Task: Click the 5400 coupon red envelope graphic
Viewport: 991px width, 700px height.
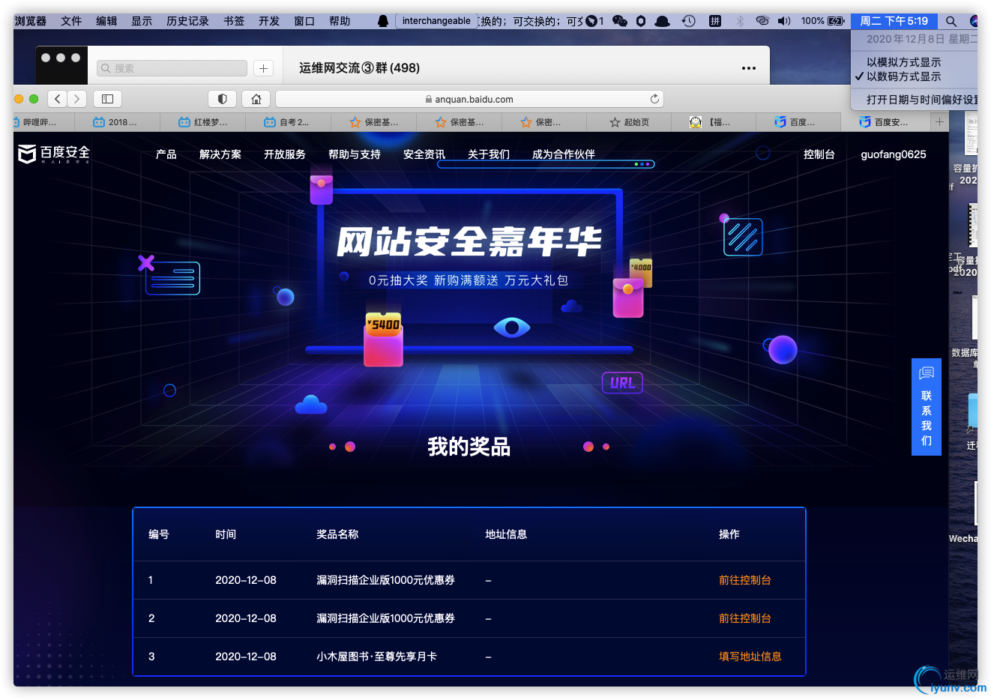Action: pyautogui.click(x=383, y=340)
